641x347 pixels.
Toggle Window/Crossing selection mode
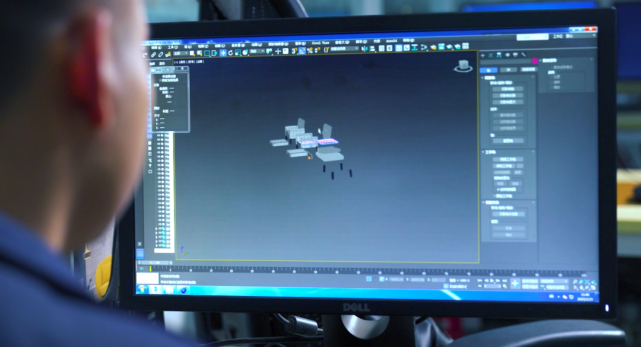click(215, 53)
